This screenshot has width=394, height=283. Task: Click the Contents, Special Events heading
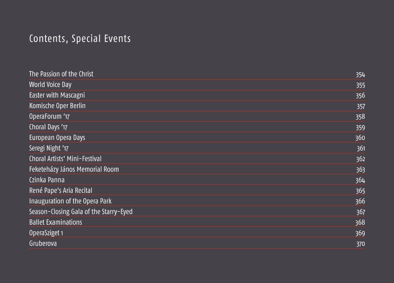[80, 39]
